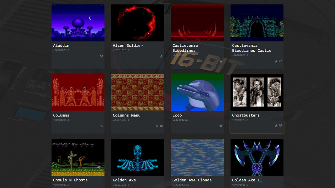
Task: Click version text under Castlevania Bloodlines Castle
Action: 240,55
